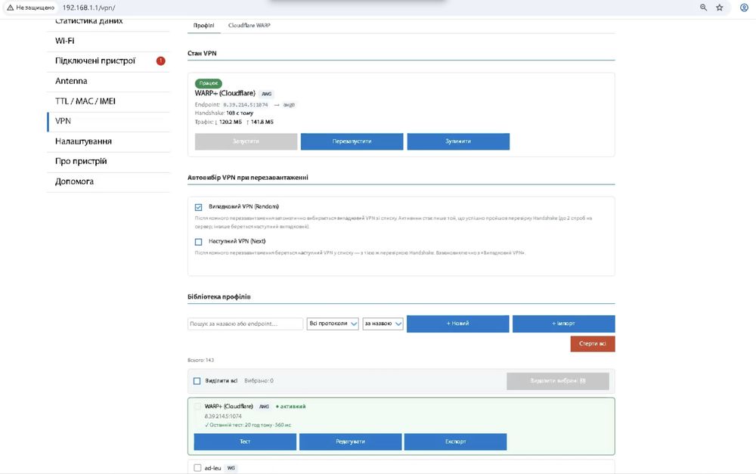This screenshot has height=474, width=756.
Task: Run Тест on WARP+ profile
Action: tap(245, 441)
